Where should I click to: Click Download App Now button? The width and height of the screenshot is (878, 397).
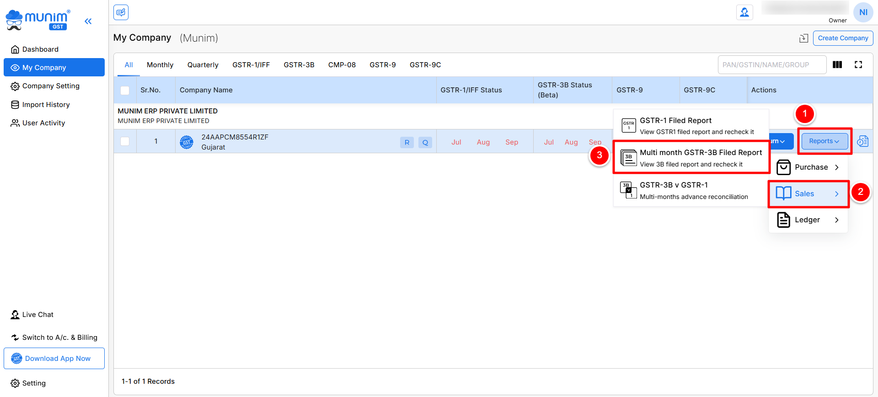pos(54,359)
